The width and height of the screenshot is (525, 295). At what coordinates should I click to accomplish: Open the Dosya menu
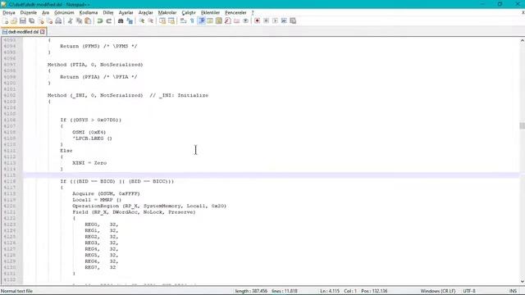pos(9,12)
